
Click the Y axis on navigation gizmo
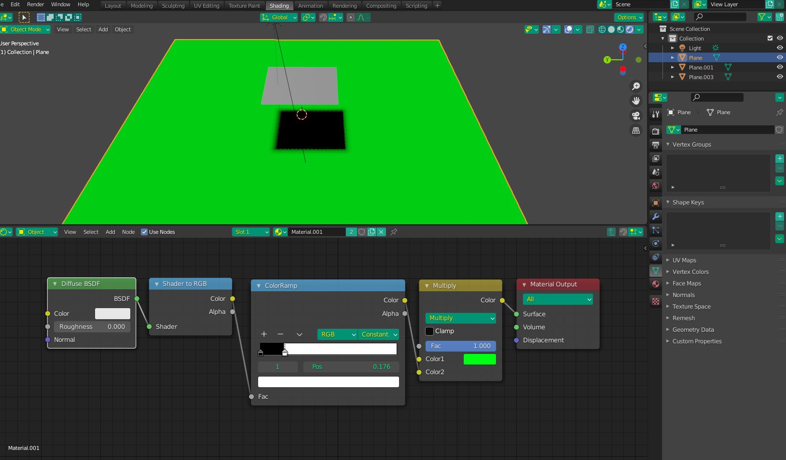coord(607,60)
